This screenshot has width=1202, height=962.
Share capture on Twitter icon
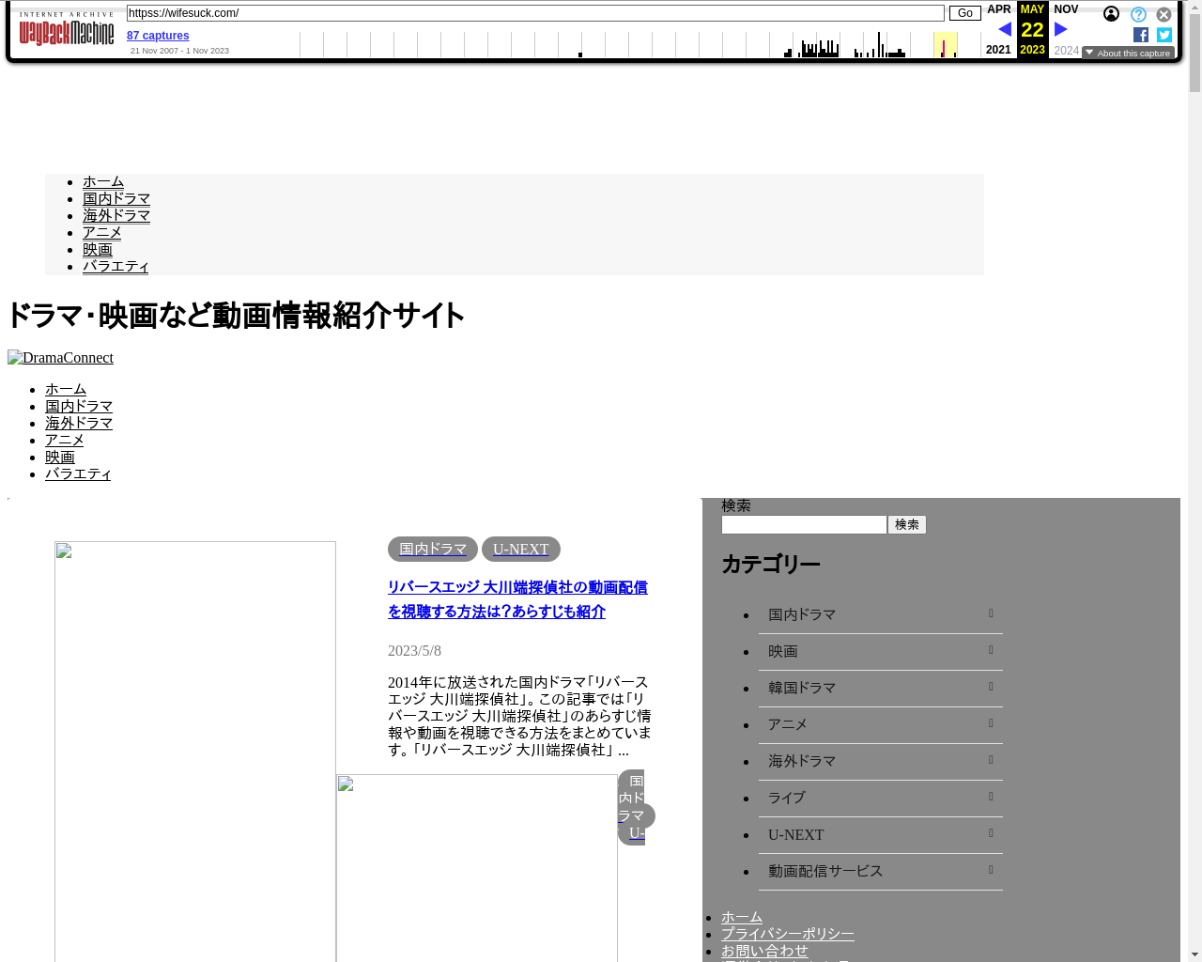[1164, 35]
